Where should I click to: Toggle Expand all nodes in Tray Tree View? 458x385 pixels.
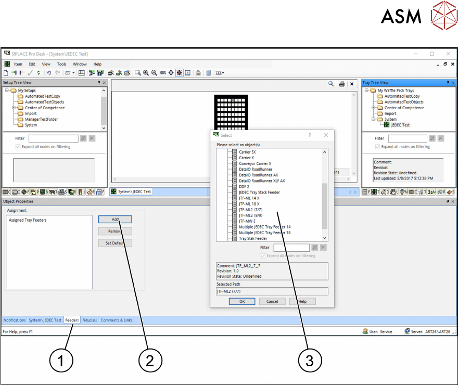pyautogui.click(x=377, y=147)
